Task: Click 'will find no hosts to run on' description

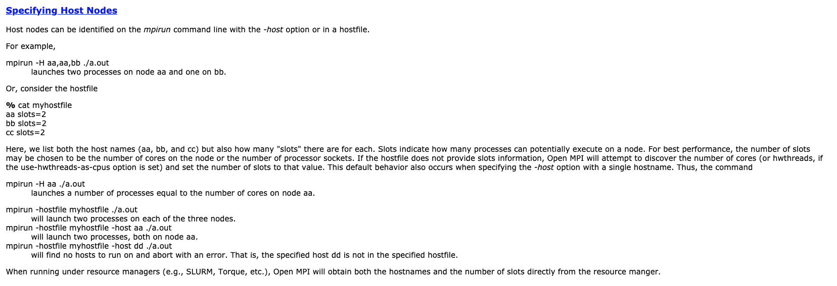Action: 244,255
